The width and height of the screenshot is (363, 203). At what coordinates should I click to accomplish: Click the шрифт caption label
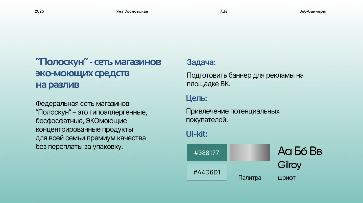(286, 178)
